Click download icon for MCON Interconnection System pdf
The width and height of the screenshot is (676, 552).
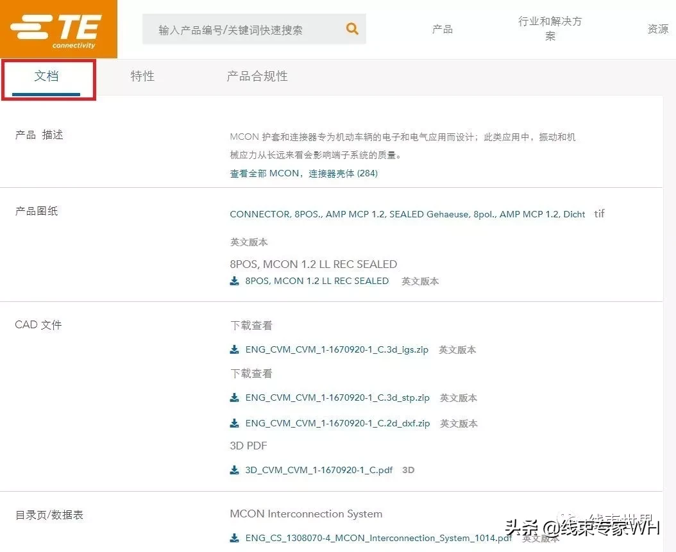(234, 538)
